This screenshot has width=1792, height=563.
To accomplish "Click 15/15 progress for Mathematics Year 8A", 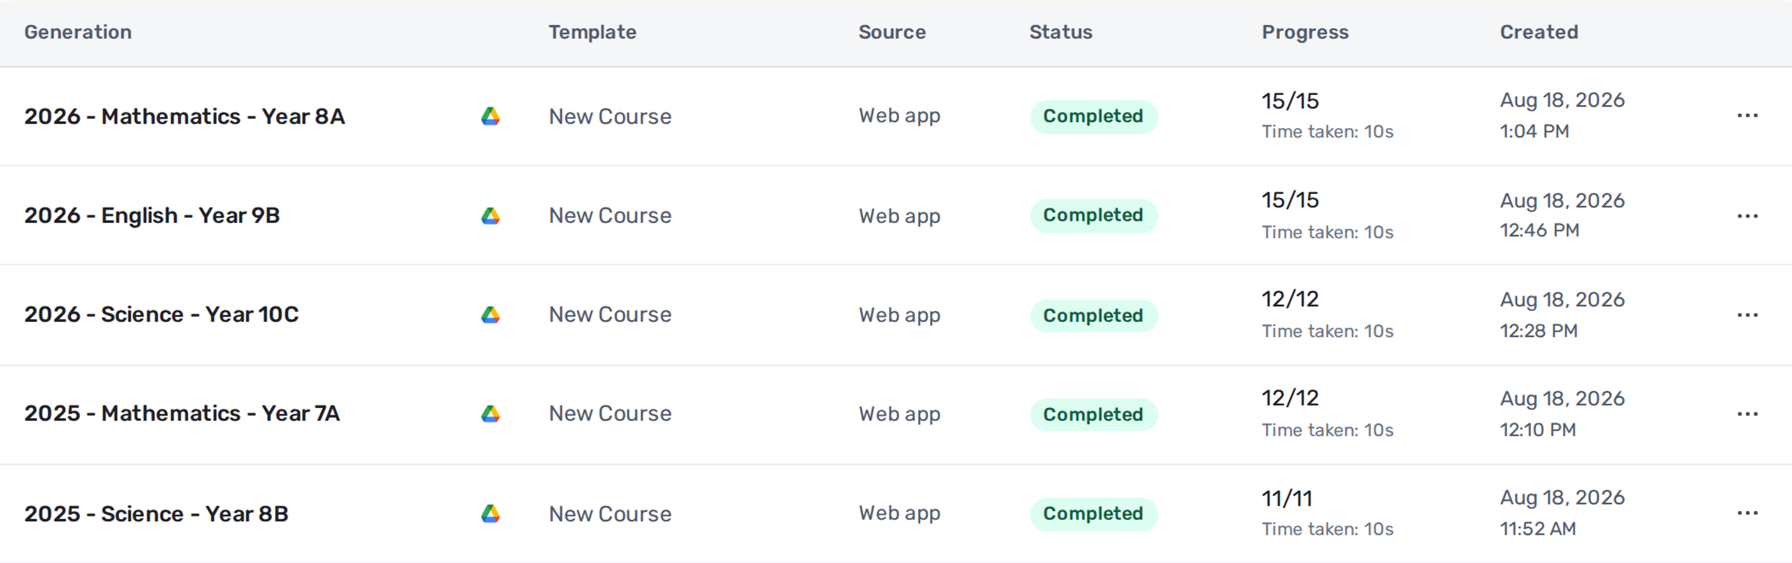I will (x=1290, y=102).
